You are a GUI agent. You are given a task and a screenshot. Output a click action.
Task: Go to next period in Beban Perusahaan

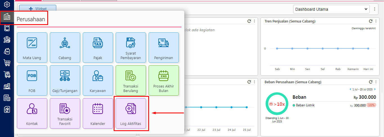tap(375, 89)
